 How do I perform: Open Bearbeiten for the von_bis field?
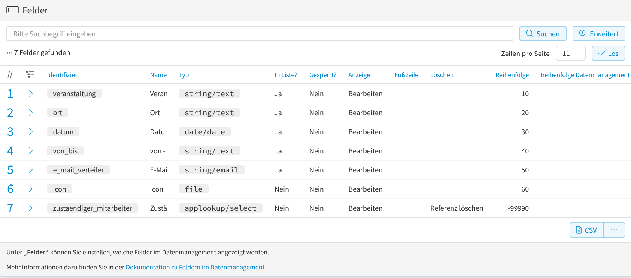click(x=365, y=151)
